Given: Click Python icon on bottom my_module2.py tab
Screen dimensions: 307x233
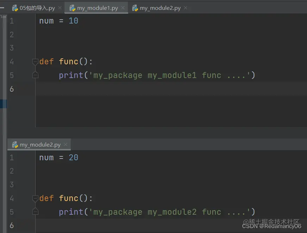Looking at the screenshot, I should click(x=15, y=145).
